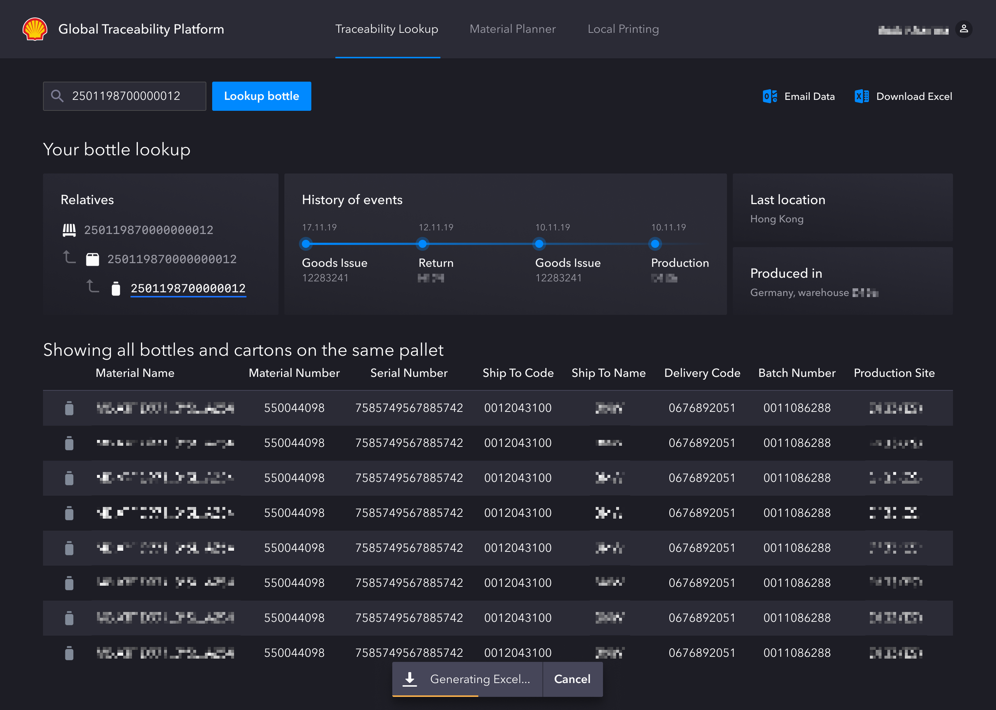Open the underlined bottle link 2501198700000012
The height and width of the screenshot is (710, 996).
pos(188,289)
